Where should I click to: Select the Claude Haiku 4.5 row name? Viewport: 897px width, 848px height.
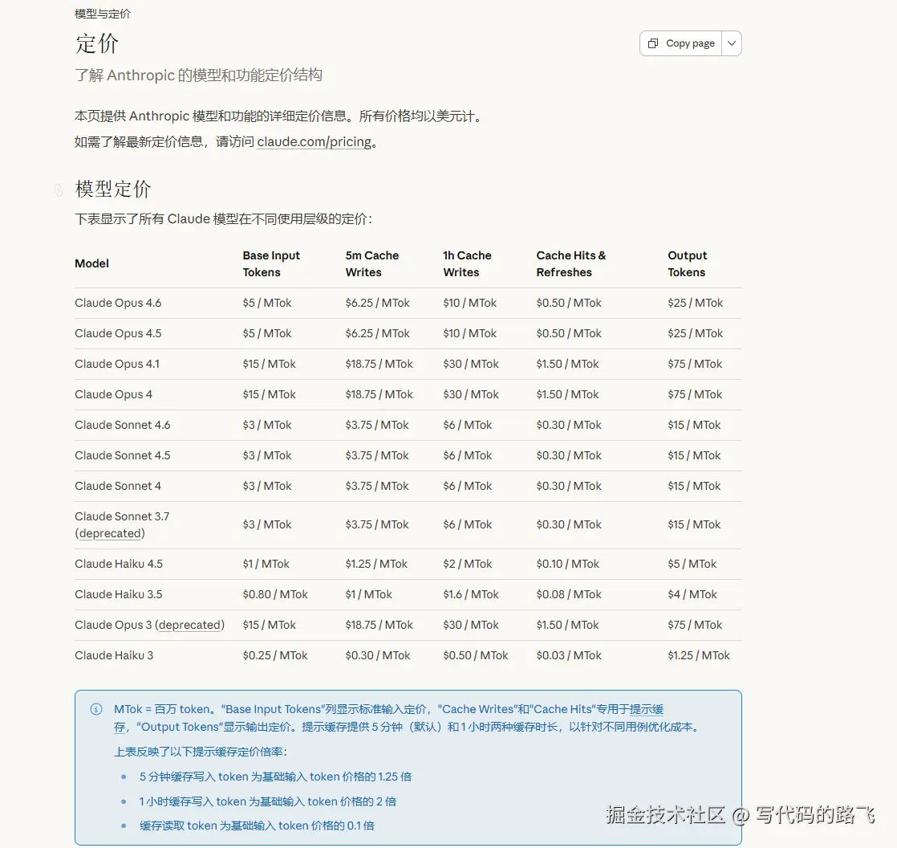coord(119,564)
